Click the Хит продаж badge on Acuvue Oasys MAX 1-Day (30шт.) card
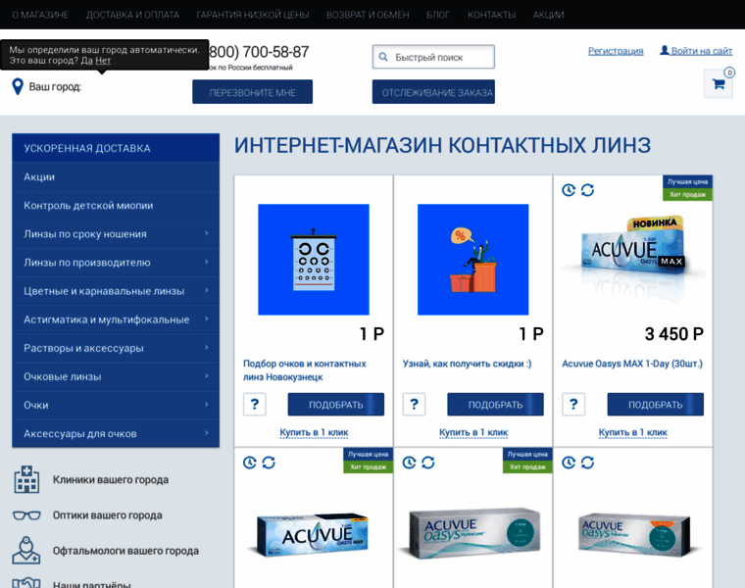Viewport: 745px width, 588px height. (x=687, y=194)
